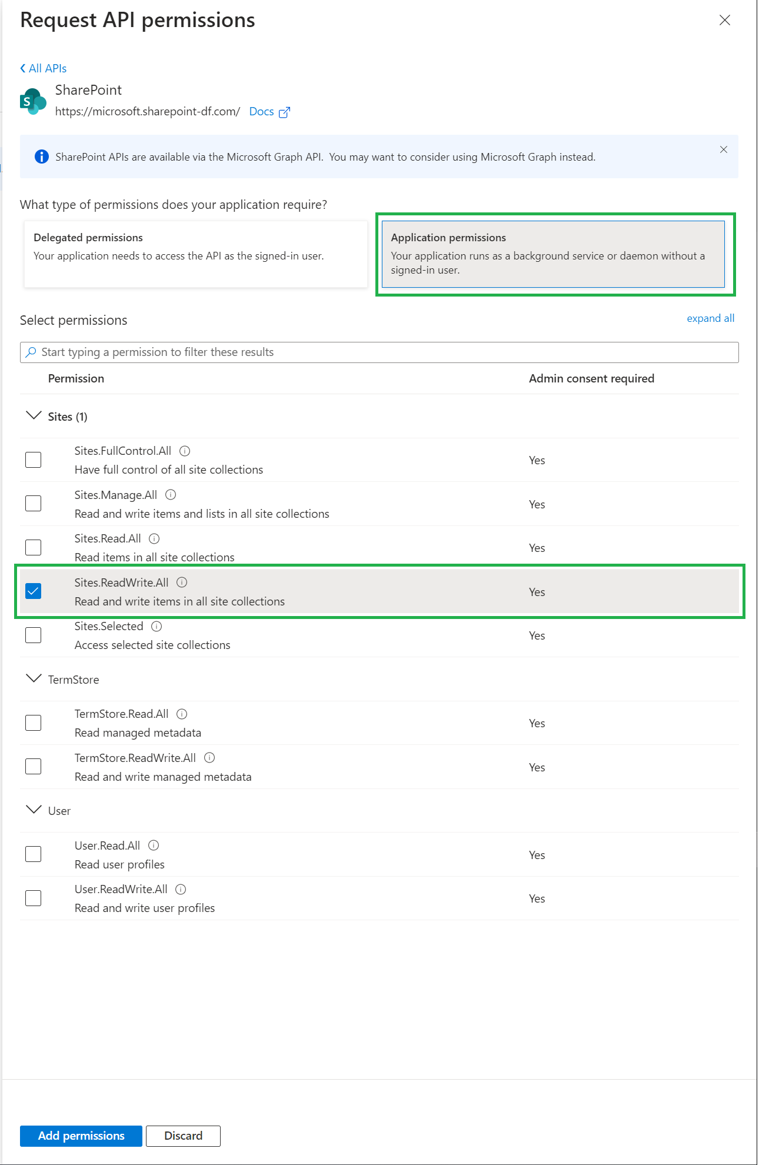Enable the TermStore.Read.All checkbox
Screen dimensions: 759x1165
[x=34, y=723]
